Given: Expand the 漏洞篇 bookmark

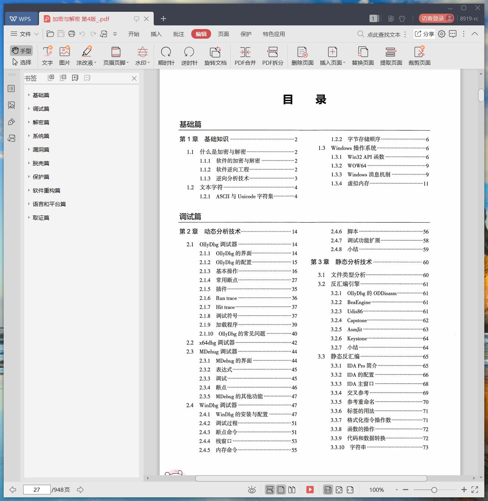Looking at the screenshot, I should (29, 149).
